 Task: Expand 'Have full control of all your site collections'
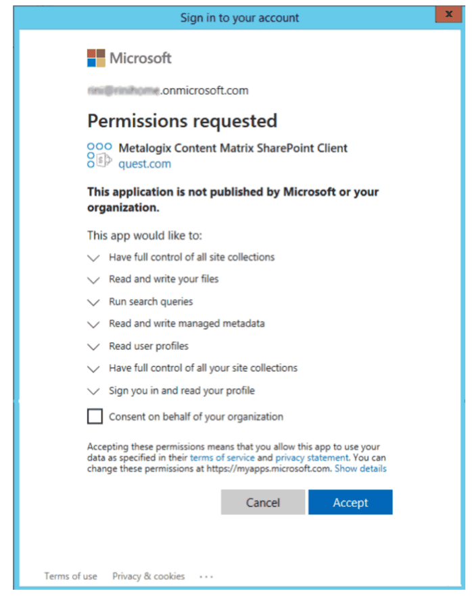tap(93, 368)
